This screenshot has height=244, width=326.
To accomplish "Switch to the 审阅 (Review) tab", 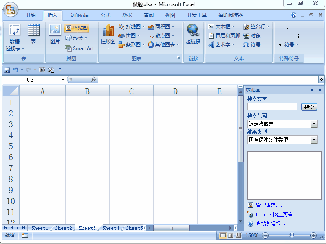I will click(149, 15).
